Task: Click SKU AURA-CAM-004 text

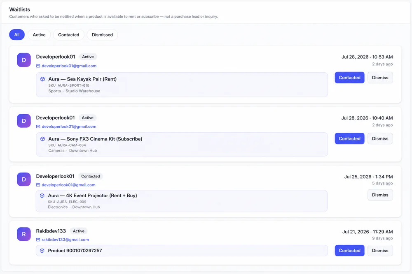Action: click(x=67, y=145)
